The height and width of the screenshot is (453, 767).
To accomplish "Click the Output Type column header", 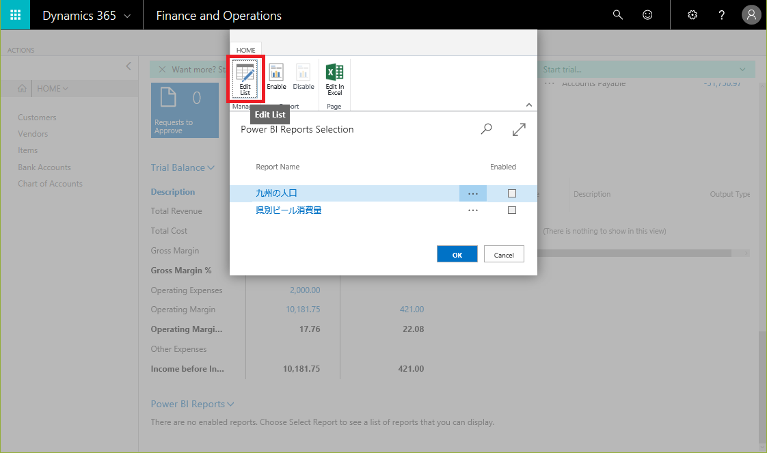I will click(730, 194).
